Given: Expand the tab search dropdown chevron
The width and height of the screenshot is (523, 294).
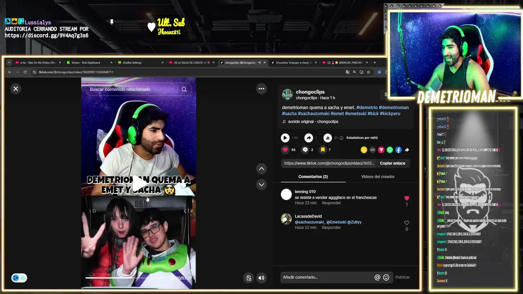Looking at the screenshot, I should coord(9,62).
